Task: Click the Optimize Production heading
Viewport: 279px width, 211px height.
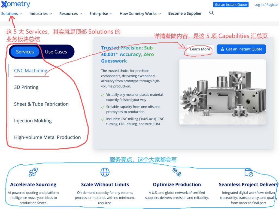Action: [x=177, y=185]
